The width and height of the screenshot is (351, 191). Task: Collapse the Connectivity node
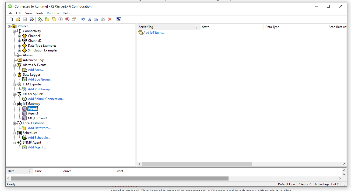(15, 31)
